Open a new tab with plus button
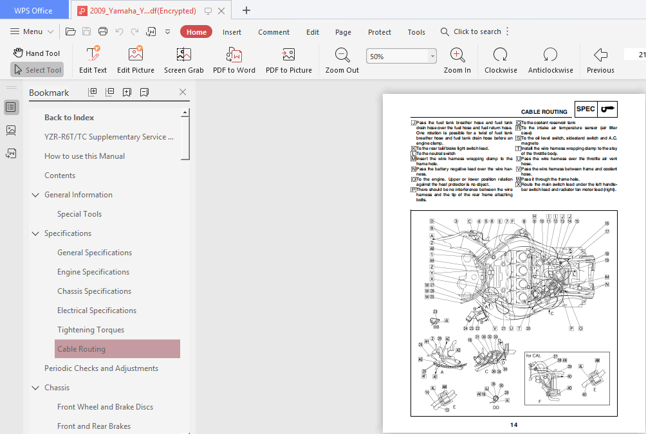646x434 pixels. 246,10
